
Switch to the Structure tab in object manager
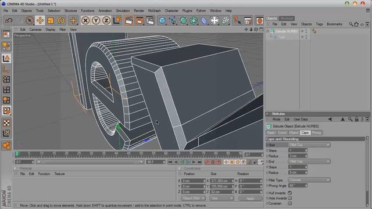click(287, 18)
